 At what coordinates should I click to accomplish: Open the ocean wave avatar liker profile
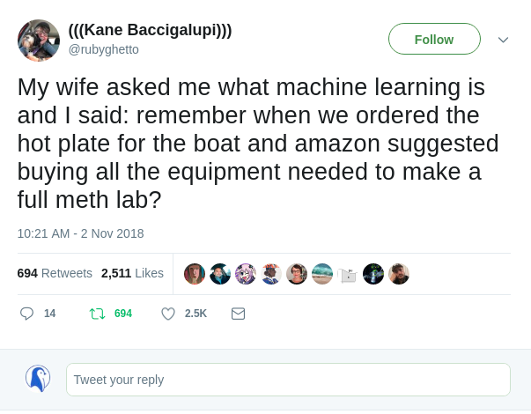322,274
